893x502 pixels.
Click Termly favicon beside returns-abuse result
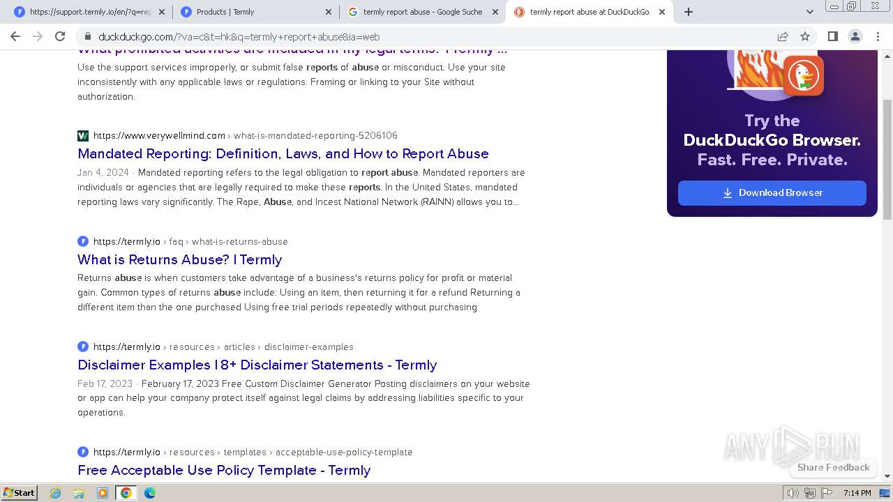[83, 241]
